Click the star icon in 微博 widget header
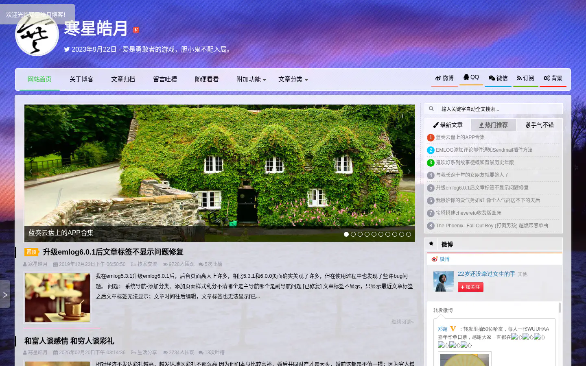 coord(431,244)
